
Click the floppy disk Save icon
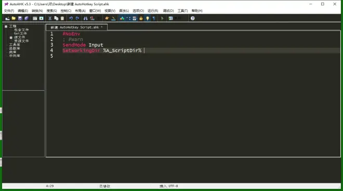pyautogui.click(x=20, y=18)
